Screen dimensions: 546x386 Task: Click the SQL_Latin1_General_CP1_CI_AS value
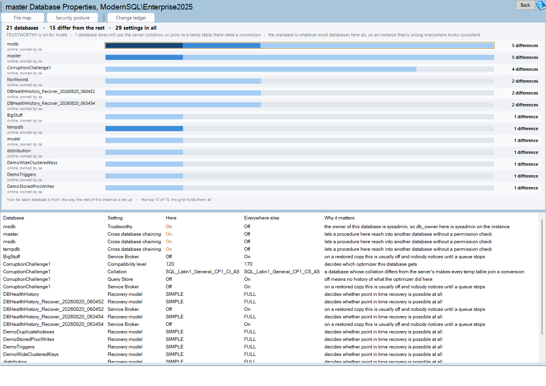[x=203, y=272]
